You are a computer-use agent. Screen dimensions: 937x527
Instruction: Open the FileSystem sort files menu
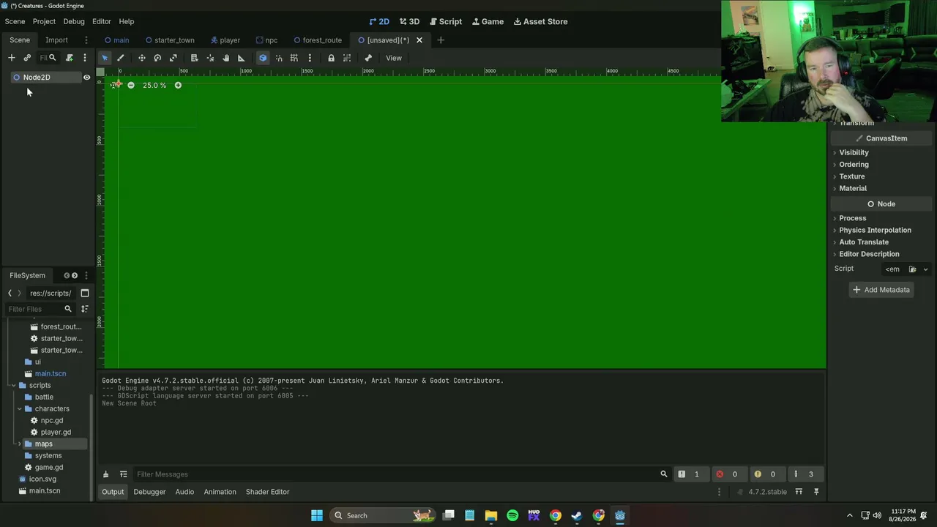(x=85, y=309)
